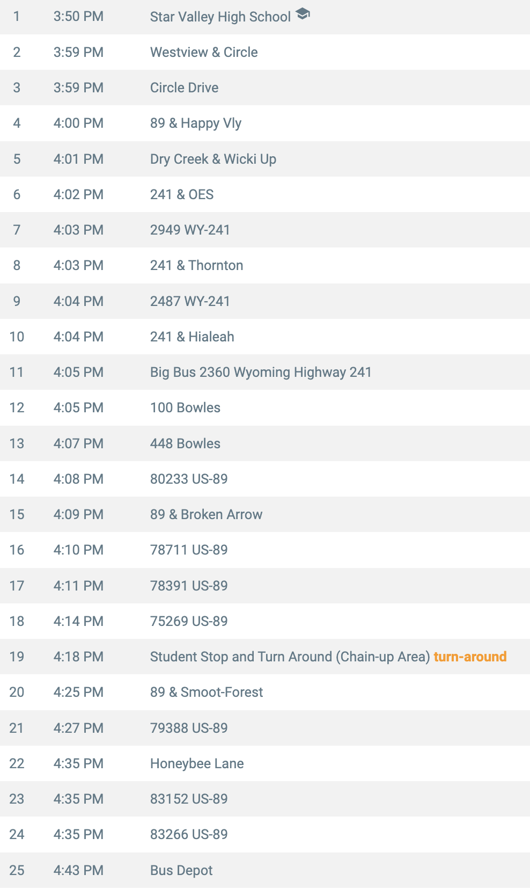This screenshot has width=530, height=889.
Task: Click the 89 & Broken Arrow stop
Action: (x=207, y=514)
